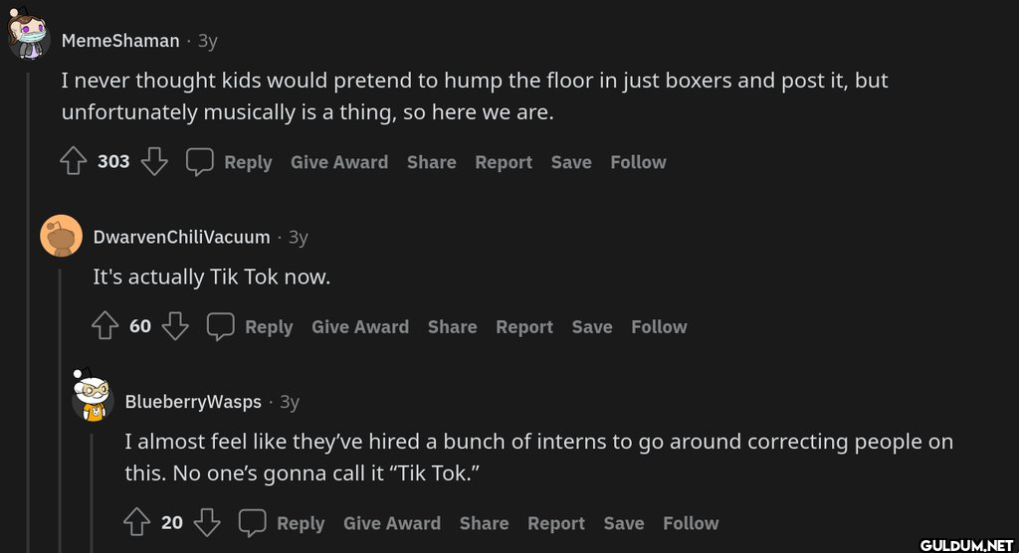Share DwarvenChiliVacuum's comment
The width and height of the screenshot is (1019, 553).
pyautogui.click(x=453, y=327)
